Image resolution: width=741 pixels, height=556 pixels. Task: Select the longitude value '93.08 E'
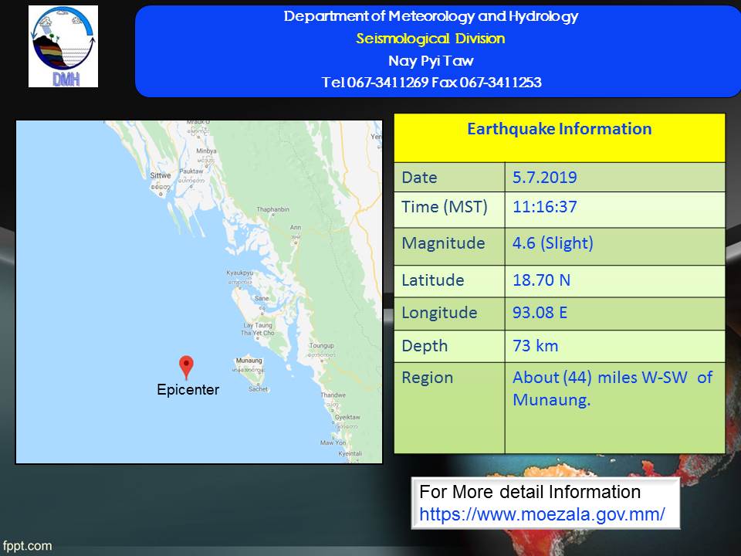(x=540, y=313)
